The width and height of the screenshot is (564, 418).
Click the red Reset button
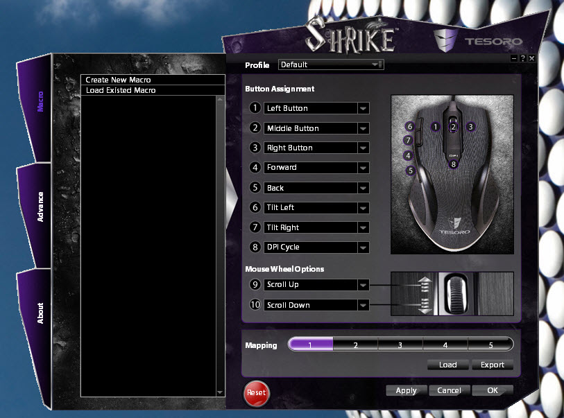(x=256, y=393)
